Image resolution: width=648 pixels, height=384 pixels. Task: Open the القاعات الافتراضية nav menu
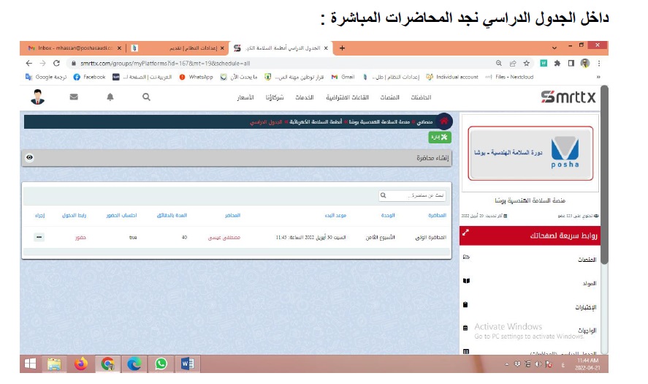[347, 97]
